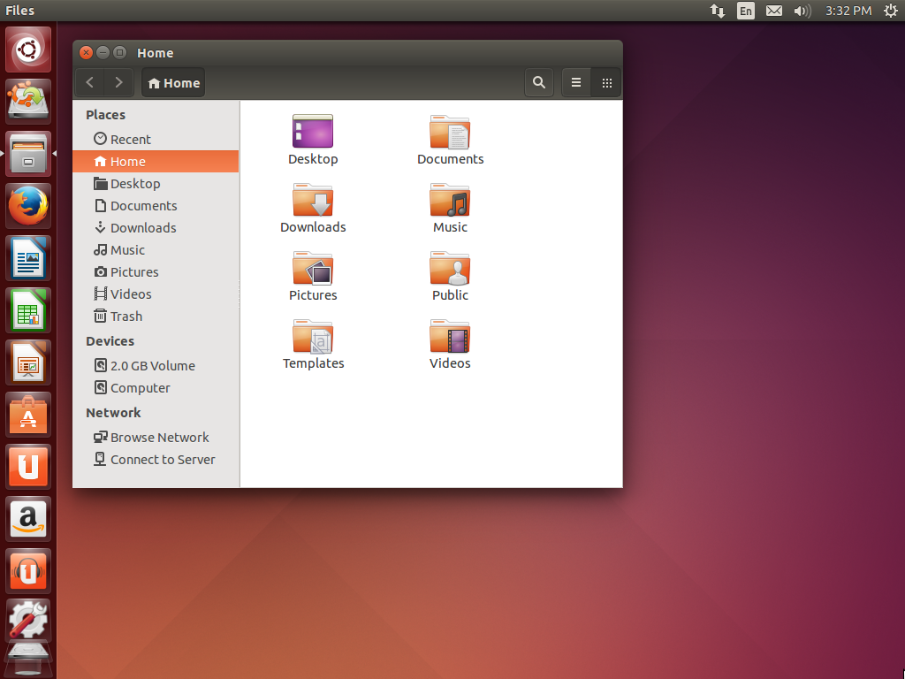Open Trash from the sidebar

[156, 317]
